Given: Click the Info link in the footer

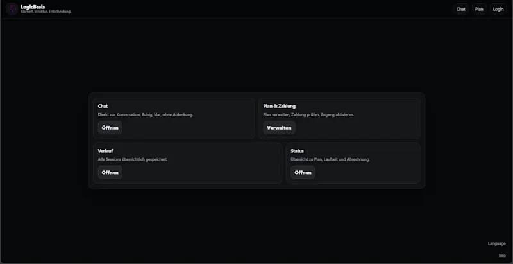Looking at the screenshot, I should [502, 256].
